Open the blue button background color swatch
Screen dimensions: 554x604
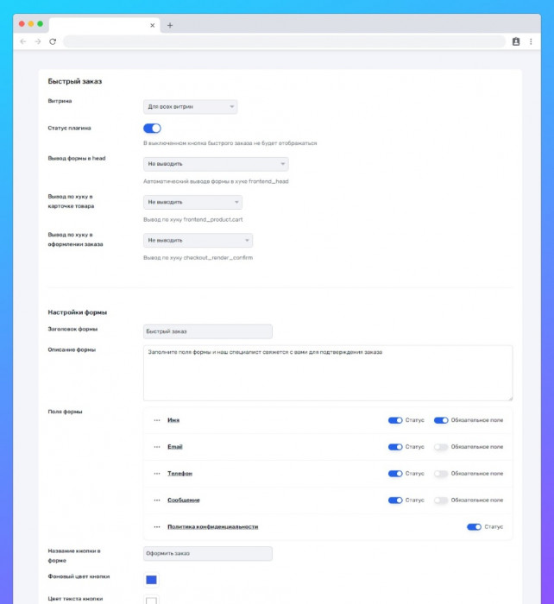pos(151,580)
